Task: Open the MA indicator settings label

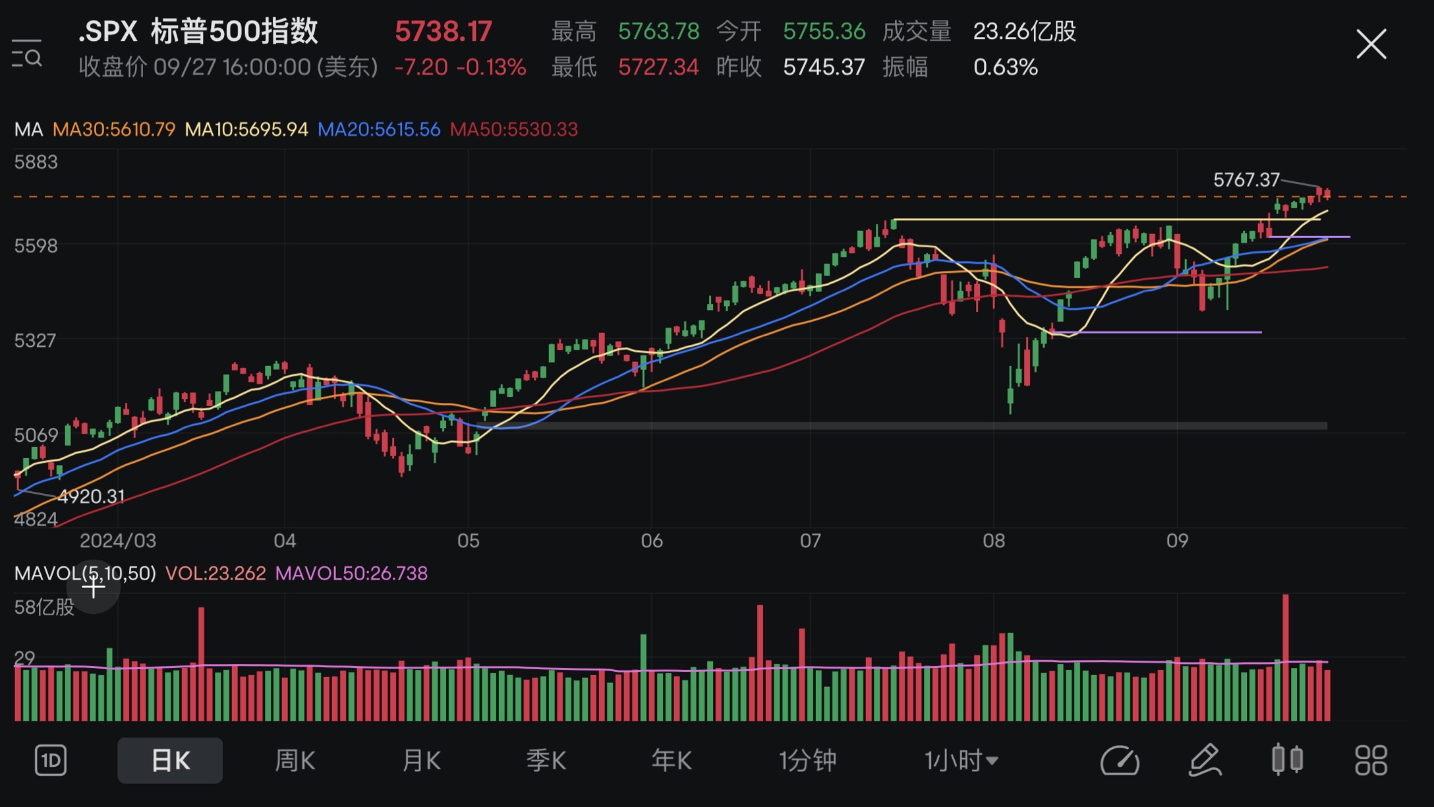Action: (x=28, y=129)
